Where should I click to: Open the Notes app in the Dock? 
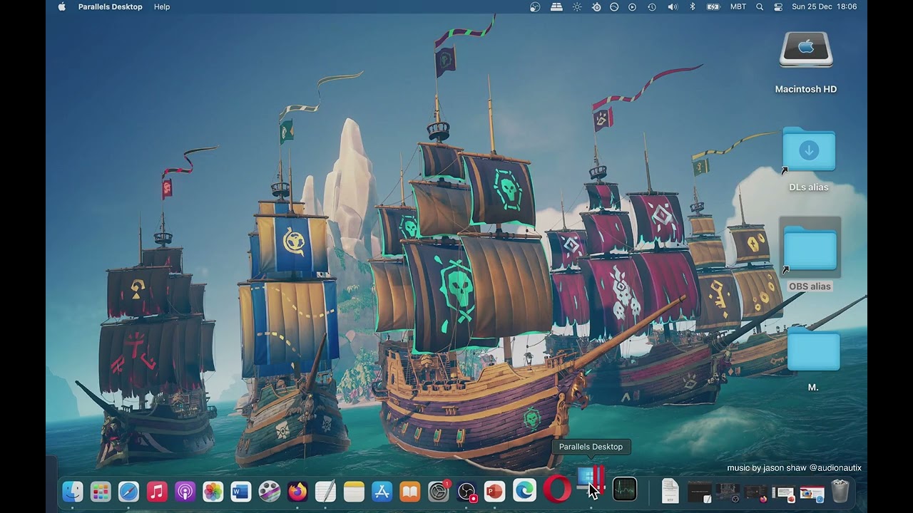pos(354,491)
